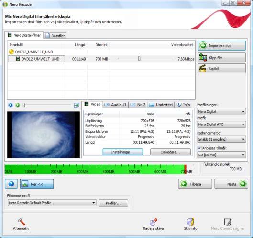Toggle the Anpassa till mål checkbox
This screenshot has width=253, height=238.
coord(199,148)
